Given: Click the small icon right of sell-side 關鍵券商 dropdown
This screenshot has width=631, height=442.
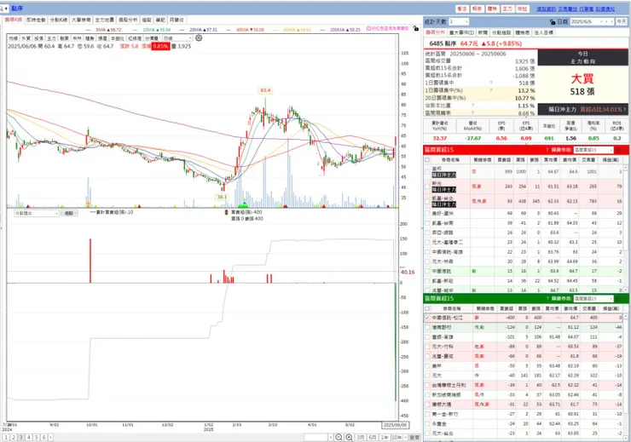Looking at the screenshot, I should (619, 299).
